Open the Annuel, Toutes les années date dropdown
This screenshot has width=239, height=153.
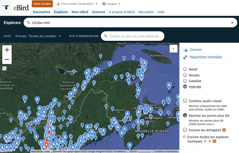(38, 36)
